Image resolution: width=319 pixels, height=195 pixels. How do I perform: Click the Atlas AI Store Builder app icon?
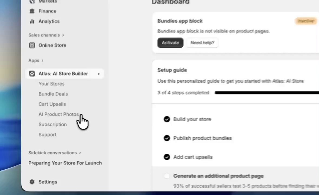[32, 74]
